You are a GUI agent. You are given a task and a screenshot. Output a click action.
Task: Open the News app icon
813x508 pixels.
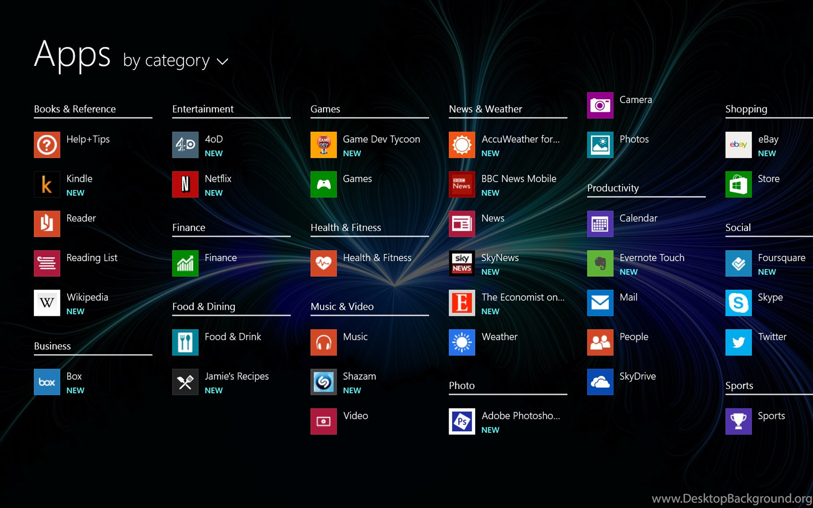[462, 224]
